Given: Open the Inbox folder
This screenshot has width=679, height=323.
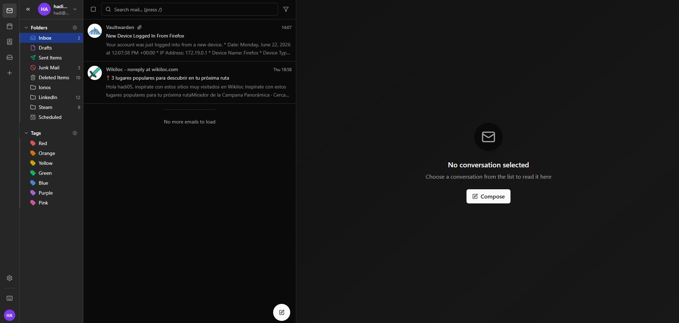Looking at the screenshot, I should click(51, 38).
